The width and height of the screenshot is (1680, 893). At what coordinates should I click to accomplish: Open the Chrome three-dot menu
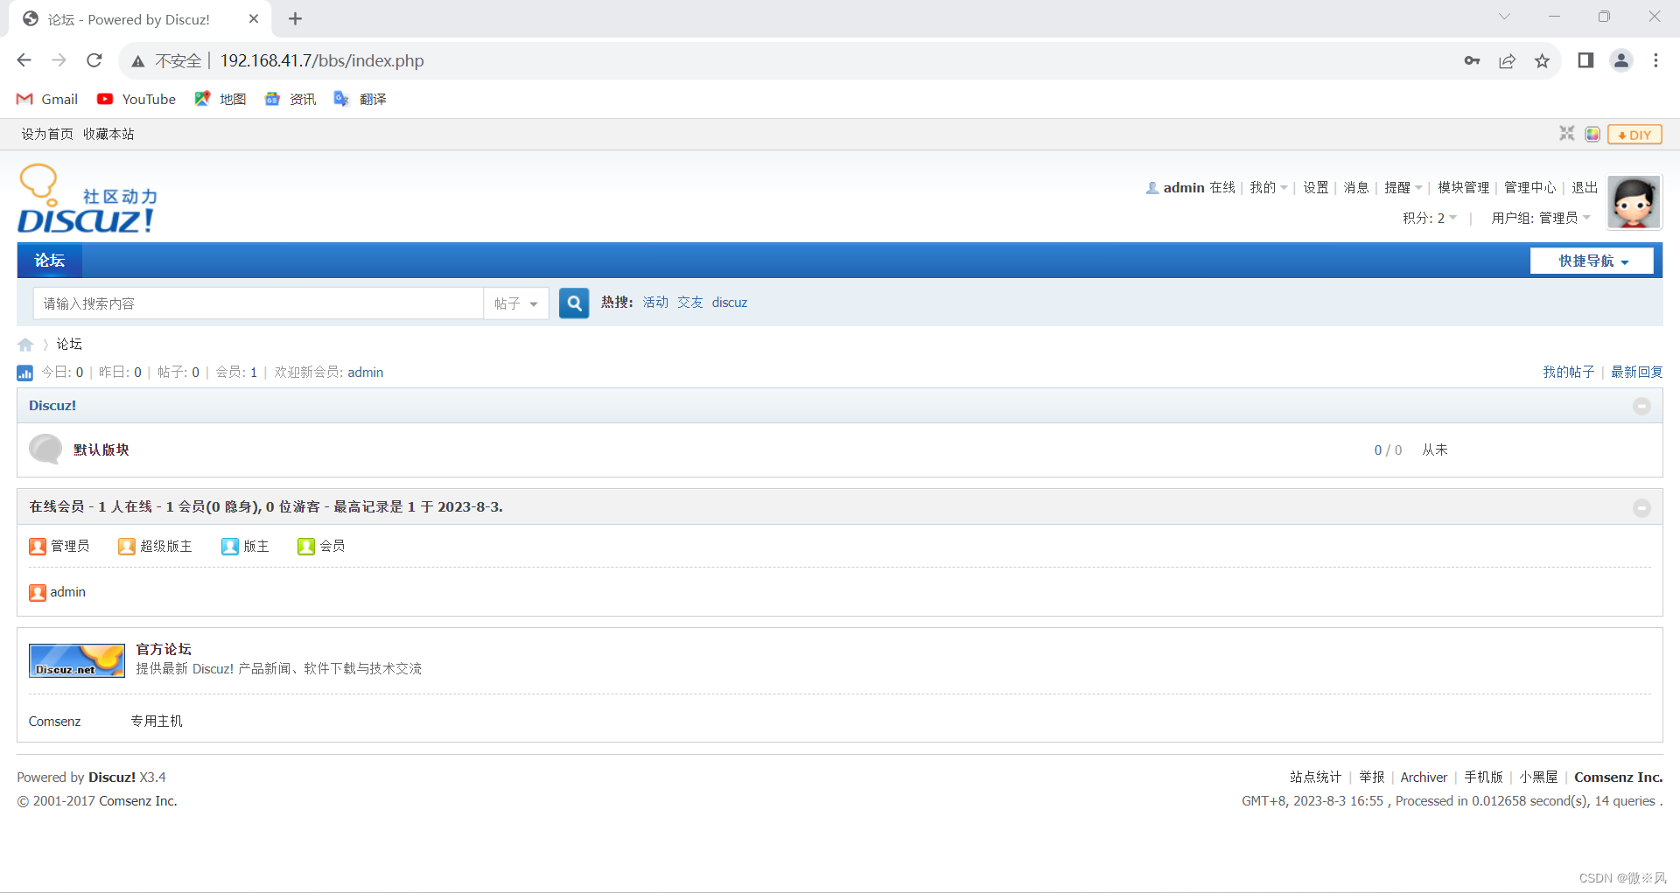tap(1655, 60)
